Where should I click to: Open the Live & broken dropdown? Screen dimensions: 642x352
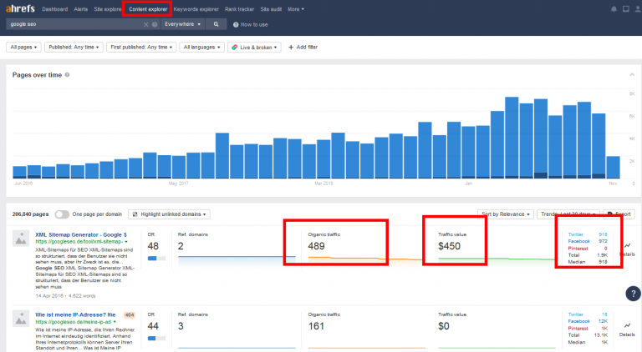point(254,48)
